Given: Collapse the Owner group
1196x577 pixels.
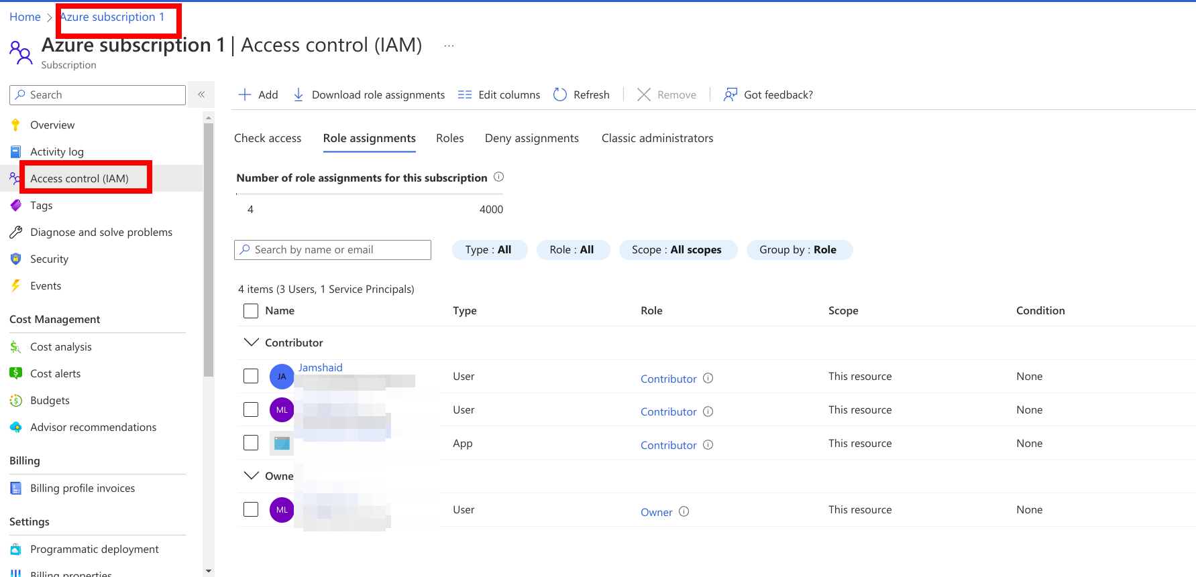Looking at the screenshot, I should [252, 476].
